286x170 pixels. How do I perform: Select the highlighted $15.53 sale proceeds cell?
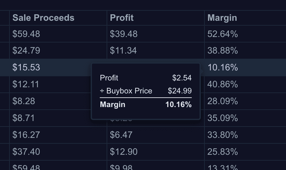pyautogui.click(x=26, y=67)
